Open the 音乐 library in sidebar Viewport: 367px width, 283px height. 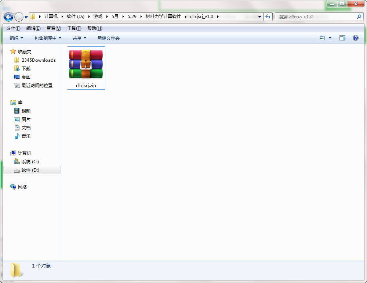(26, 136)
